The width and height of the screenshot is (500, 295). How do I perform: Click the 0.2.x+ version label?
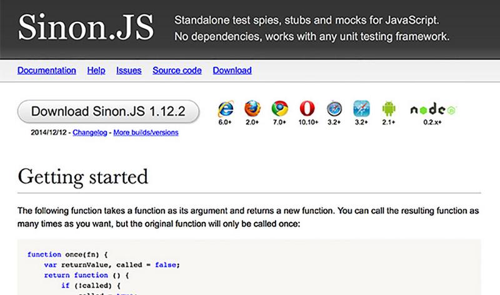click(432, 122)
